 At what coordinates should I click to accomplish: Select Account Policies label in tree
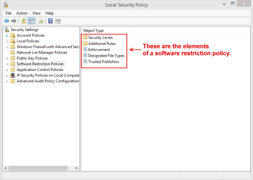coord(31,35)
